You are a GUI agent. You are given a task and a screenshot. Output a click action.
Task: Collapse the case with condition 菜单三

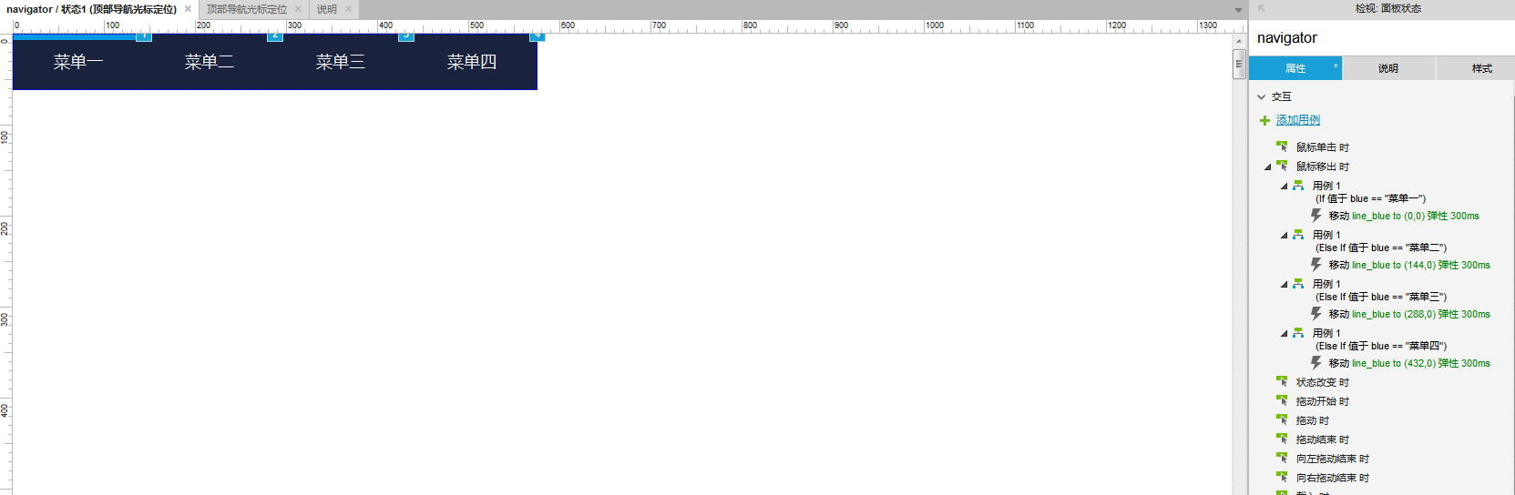coord(1285,284)
